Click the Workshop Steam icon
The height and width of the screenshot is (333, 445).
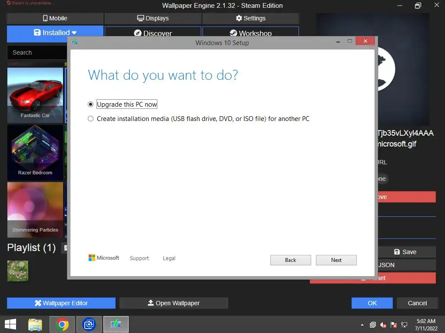[233, 33]
